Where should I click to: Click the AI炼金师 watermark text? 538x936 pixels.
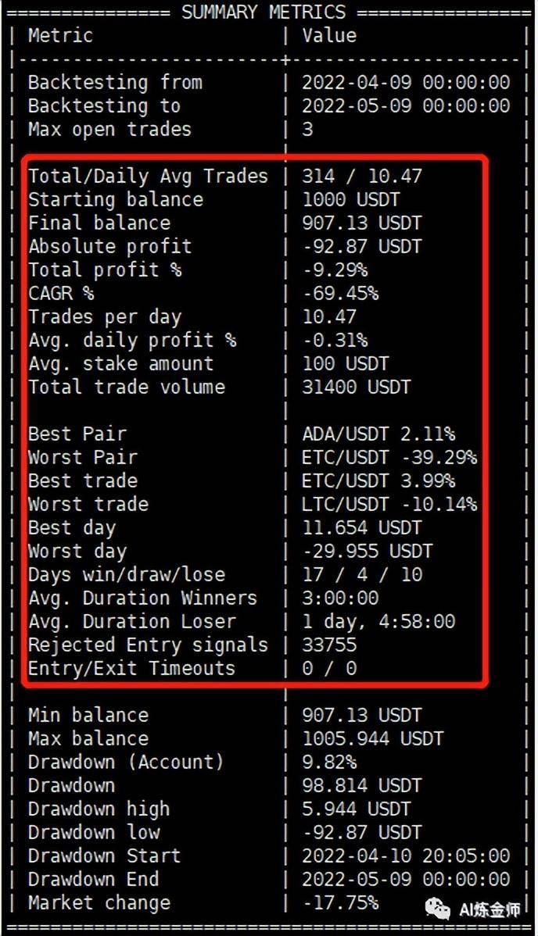click(489, 909)
